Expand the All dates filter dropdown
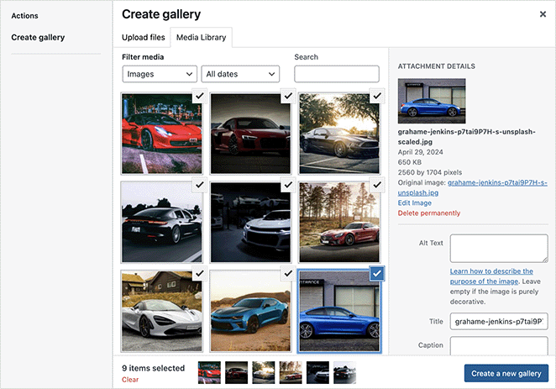 click(239, 74)
